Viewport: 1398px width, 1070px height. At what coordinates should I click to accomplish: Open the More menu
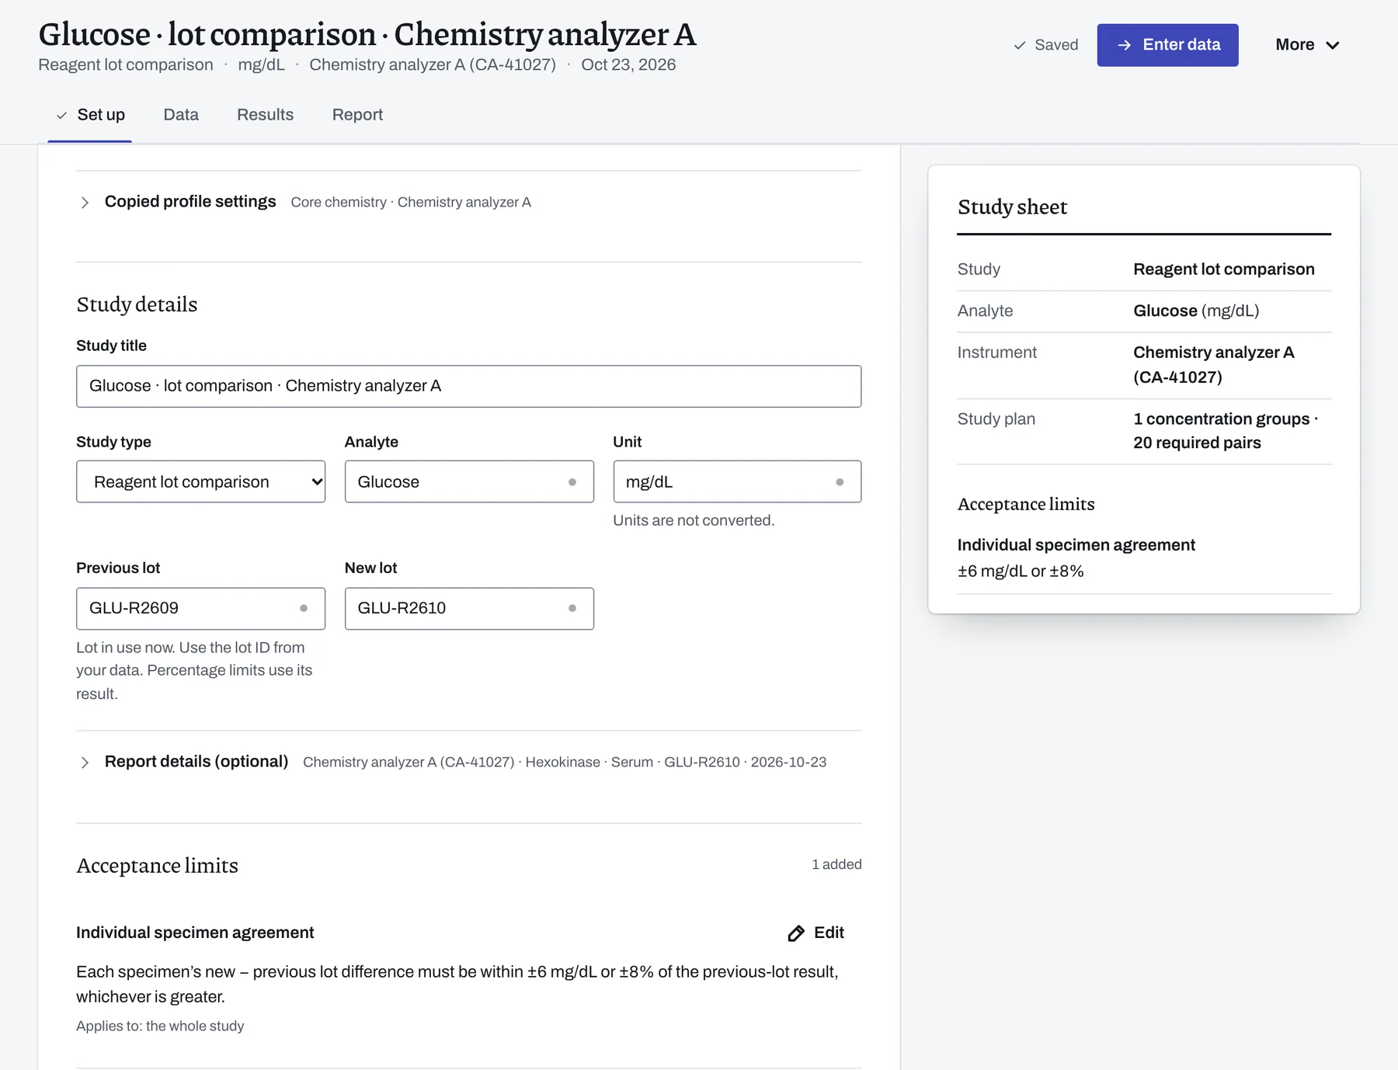coord(1307,45)
